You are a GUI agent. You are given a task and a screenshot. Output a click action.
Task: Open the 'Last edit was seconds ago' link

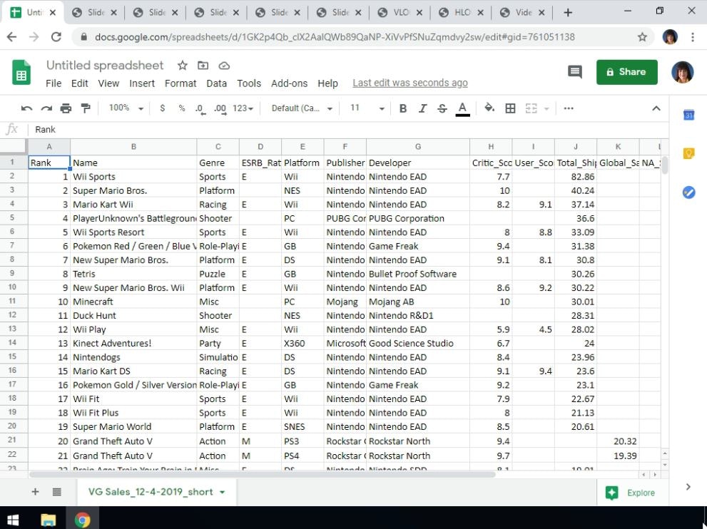point(410,83)
